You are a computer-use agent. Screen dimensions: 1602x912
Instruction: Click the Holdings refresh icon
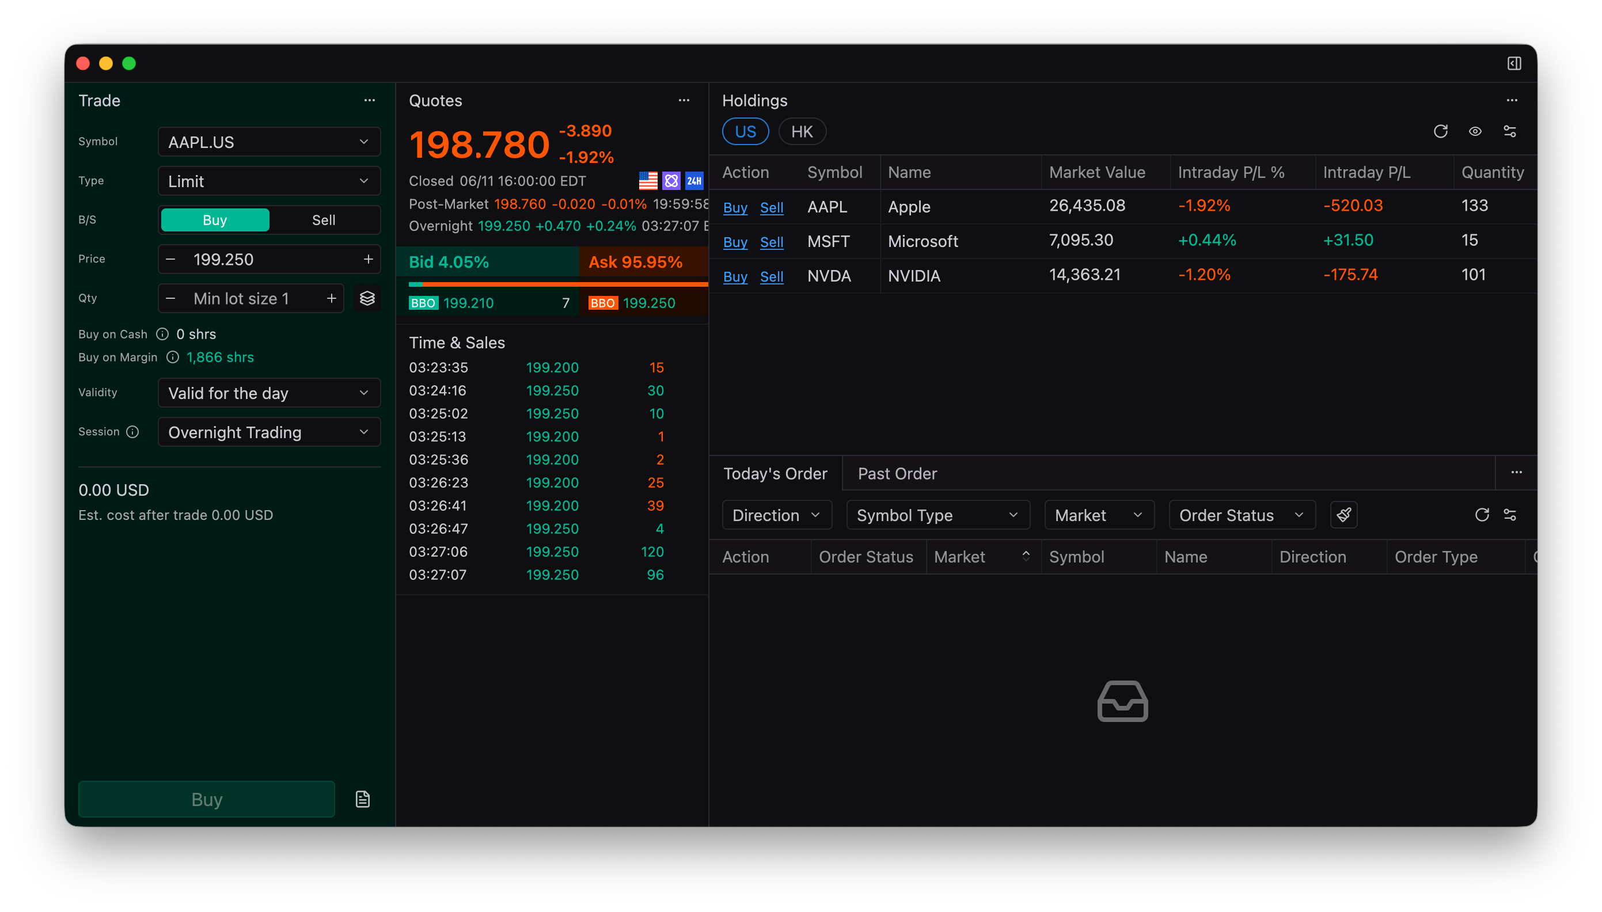click(x=1440, y=131)
